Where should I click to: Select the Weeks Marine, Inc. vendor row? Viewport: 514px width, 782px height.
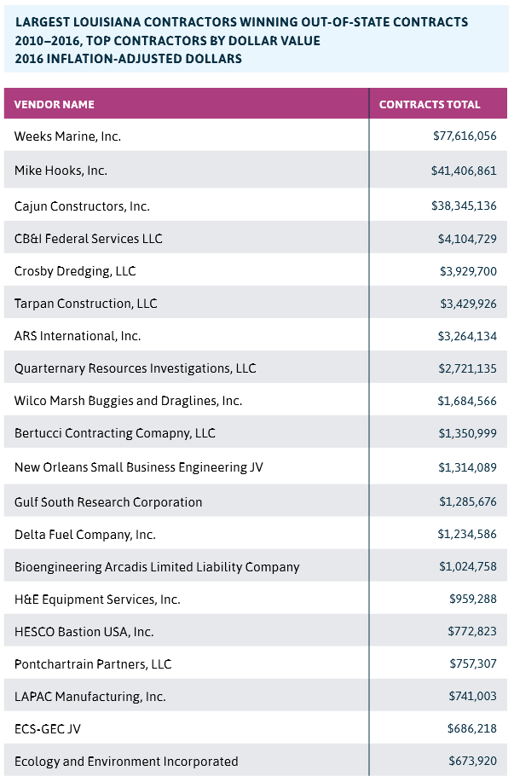[x=68, y=136]
